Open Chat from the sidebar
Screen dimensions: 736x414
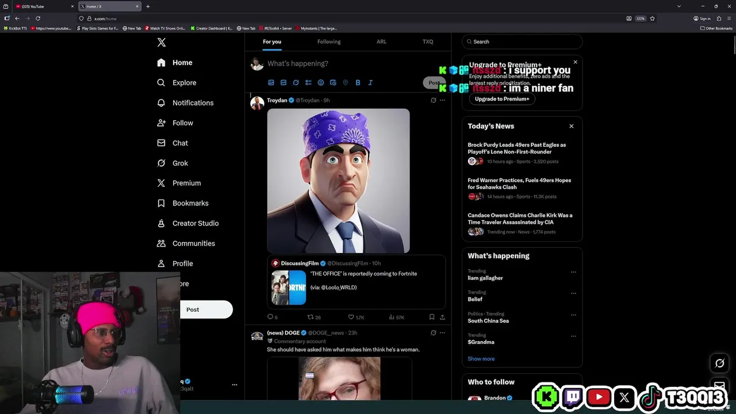(x=172, y=143)
